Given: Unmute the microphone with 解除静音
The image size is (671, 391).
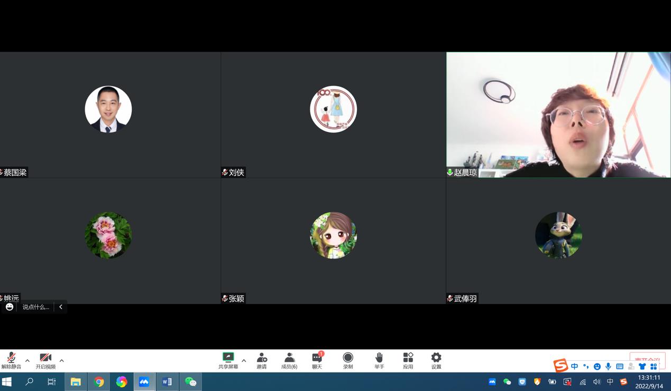Looking at the screenshot, I should [x=11, y=361].
